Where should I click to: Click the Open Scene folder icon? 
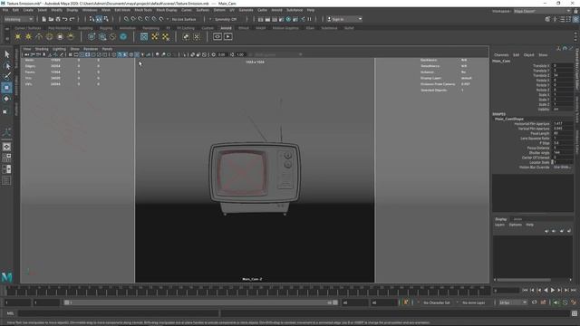click(x=51, y=19)
